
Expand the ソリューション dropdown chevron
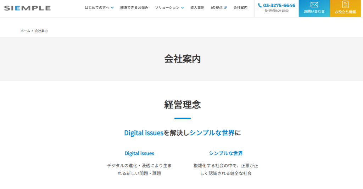[183, 8]
